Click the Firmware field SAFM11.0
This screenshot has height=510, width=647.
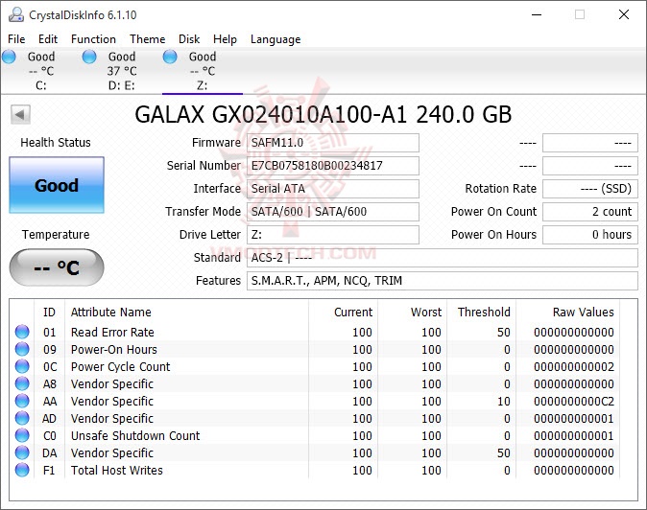click(x=333, y=143)
